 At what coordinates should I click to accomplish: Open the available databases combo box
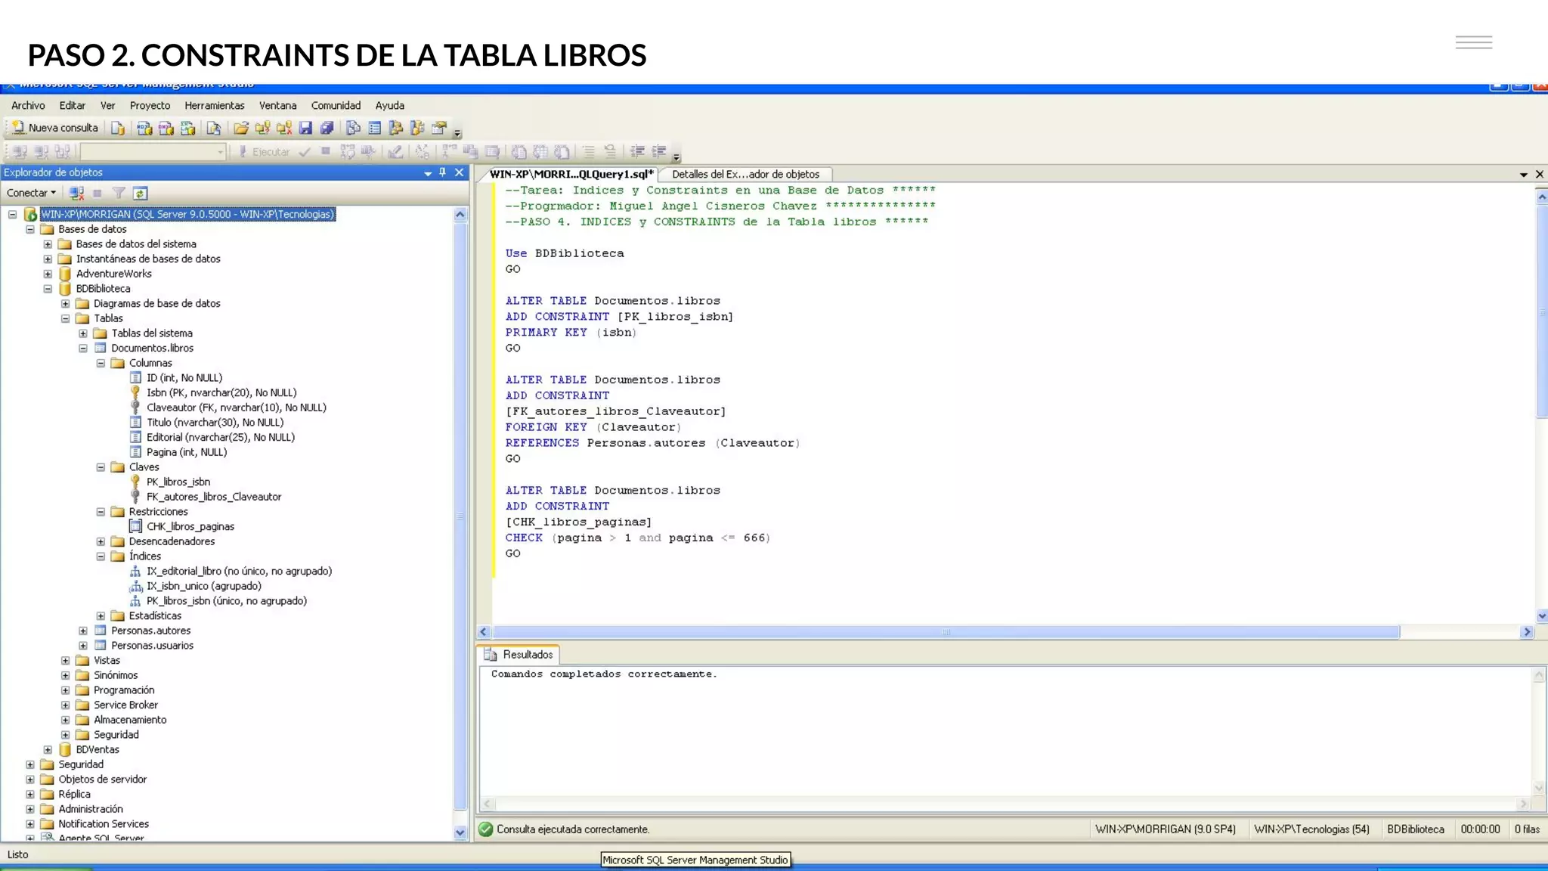pos(153,151)
